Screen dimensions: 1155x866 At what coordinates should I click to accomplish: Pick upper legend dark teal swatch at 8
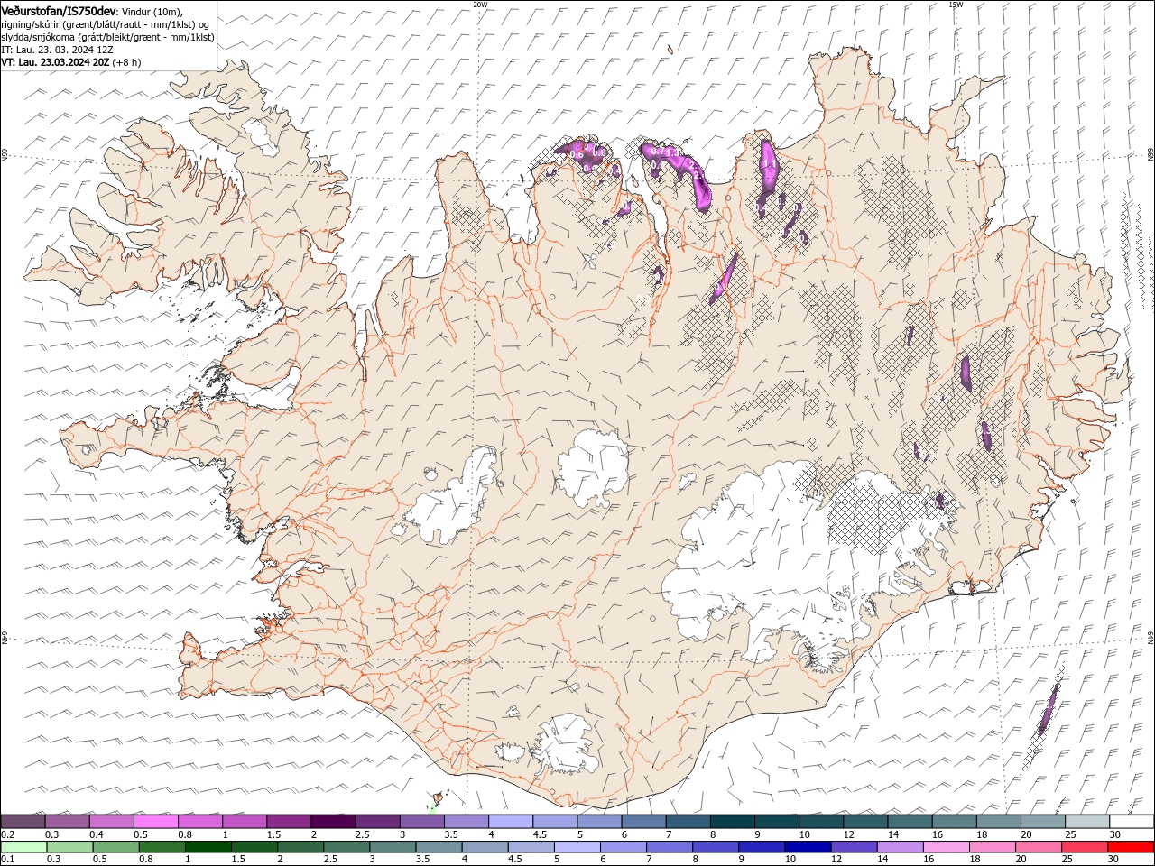click(732, 822)
